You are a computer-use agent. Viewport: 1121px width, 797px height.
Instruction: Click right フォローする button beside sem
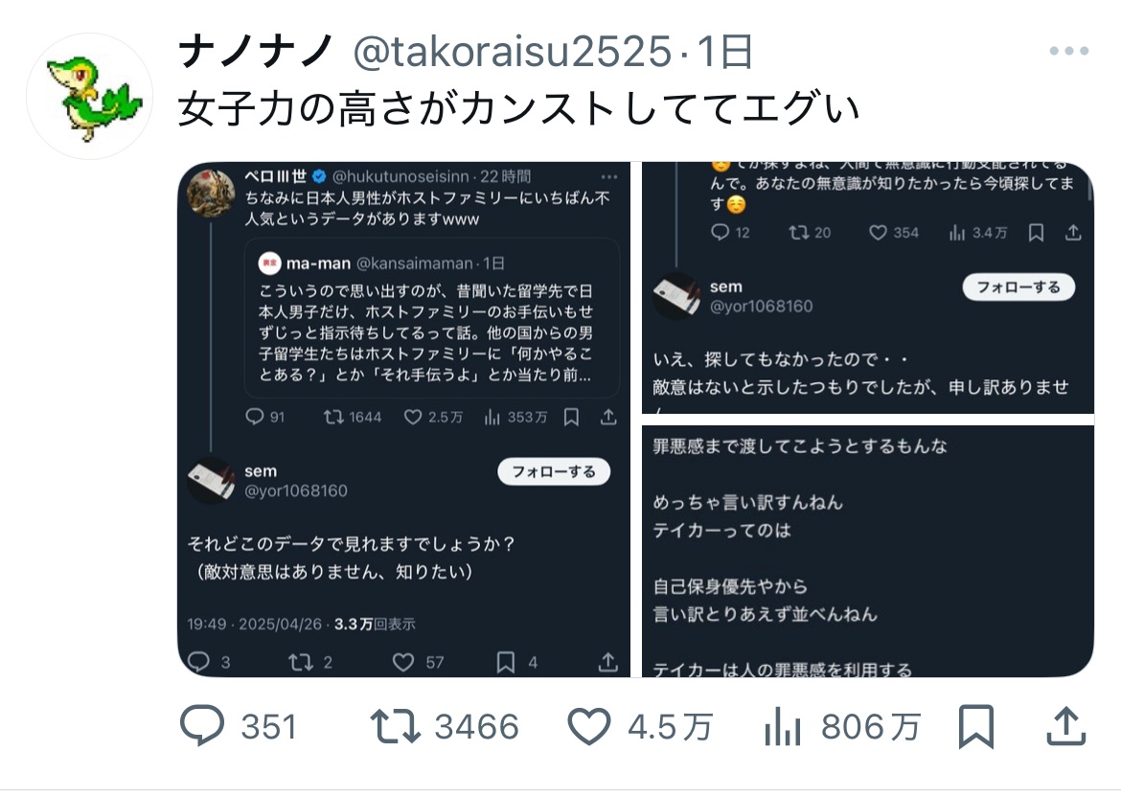click(1018, 287)
